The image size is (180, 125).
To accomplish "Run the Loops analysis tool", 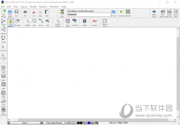I will [4, 39].
